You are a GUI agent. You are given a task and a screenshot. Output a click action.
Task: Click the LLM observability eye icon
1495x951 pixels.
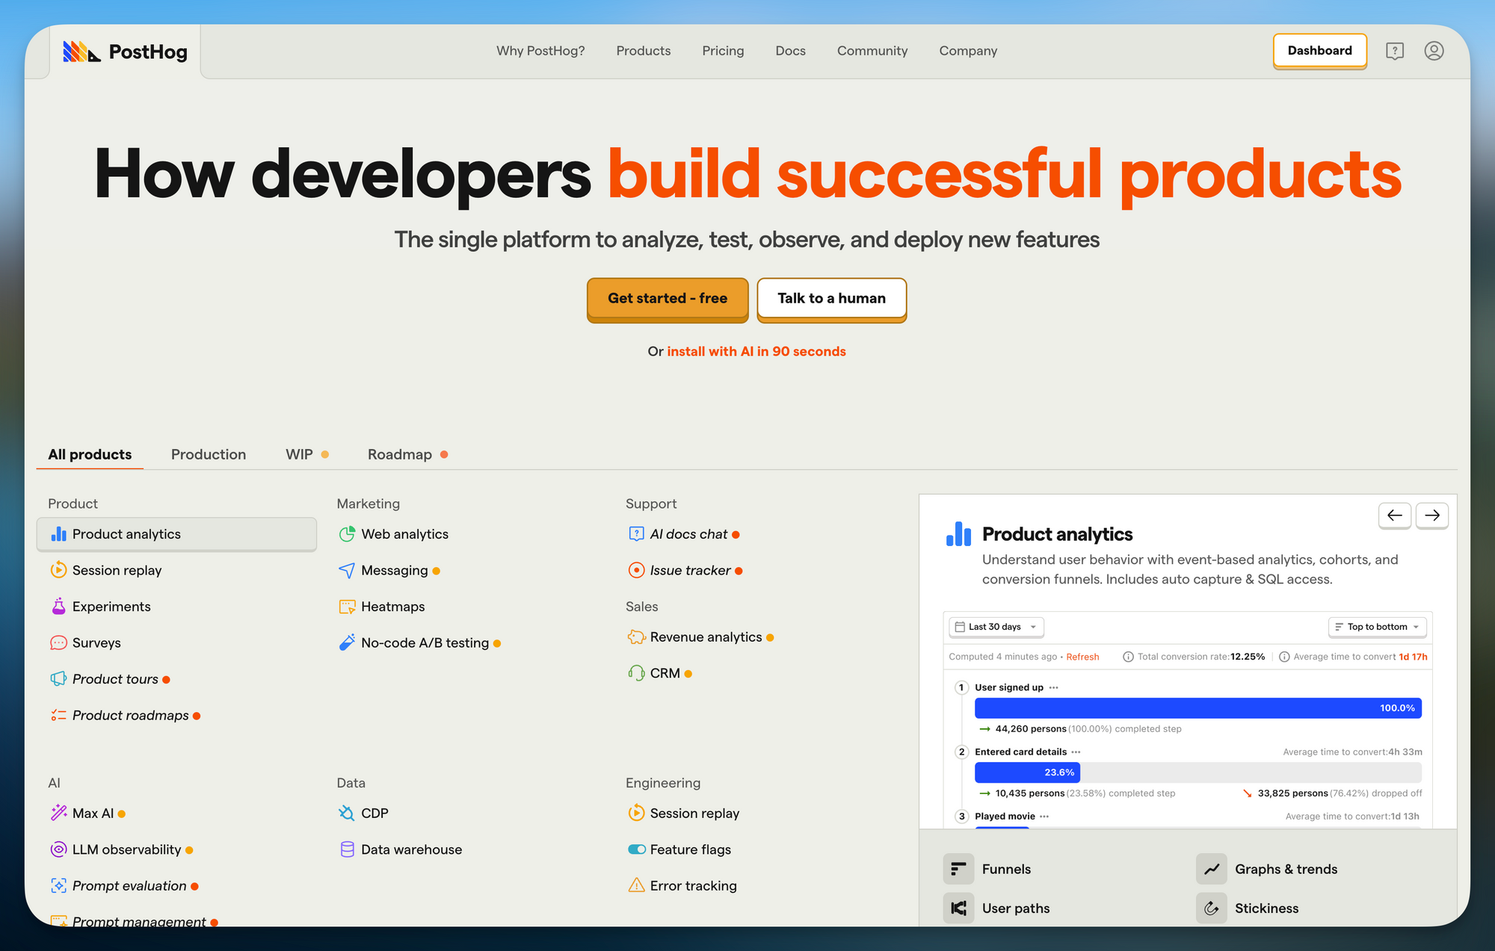(x=58, y=849)
